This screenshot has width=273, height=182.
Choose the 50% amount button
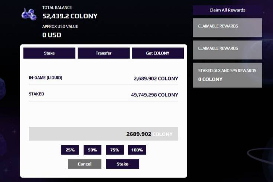pyautogui.click(x=92, y=150)
